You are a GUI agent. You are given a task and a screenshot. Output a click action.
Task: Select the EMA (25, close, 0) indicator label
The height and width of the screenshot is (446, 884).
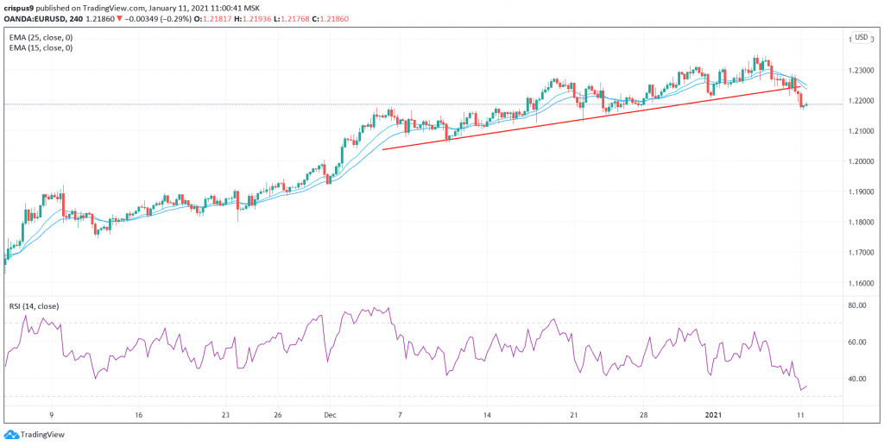click(41, 38)
